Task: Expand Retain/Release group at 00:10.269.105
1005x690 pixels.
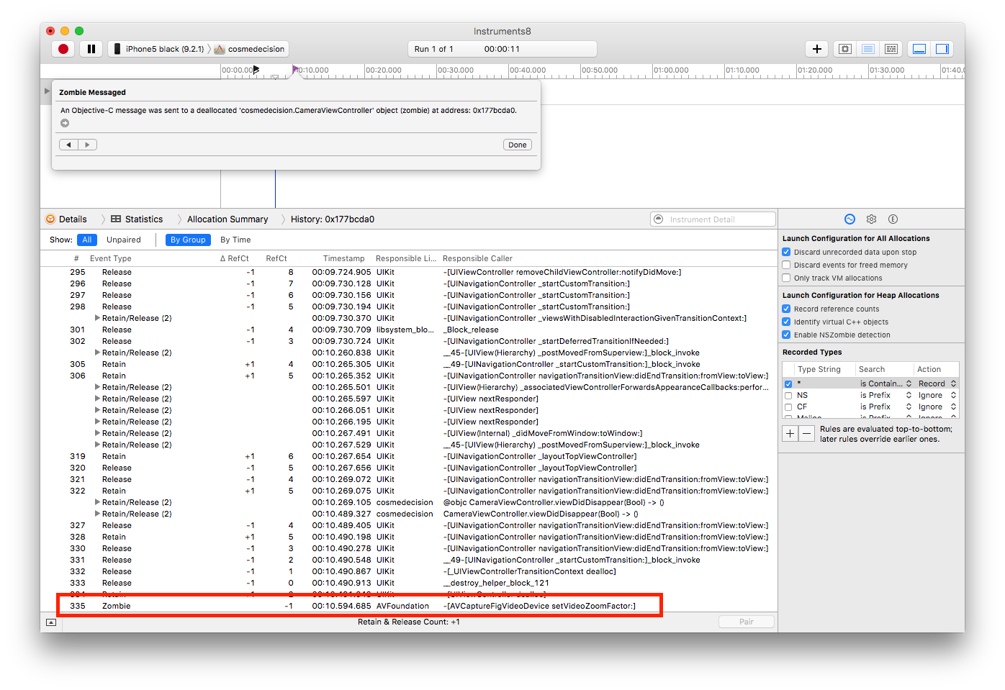Action: pos(97,502)
